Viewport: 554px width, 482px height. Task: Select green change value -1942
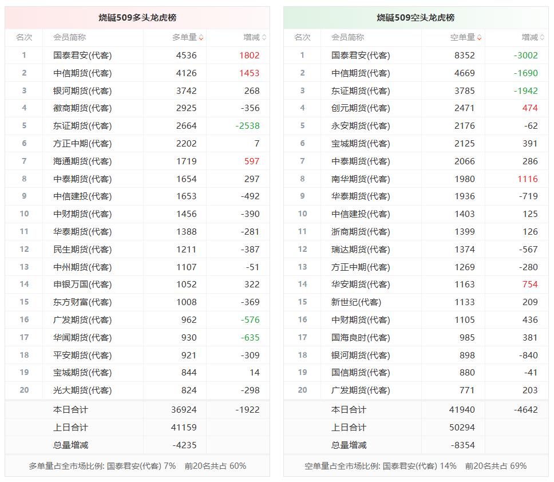[x=526, y=91]
